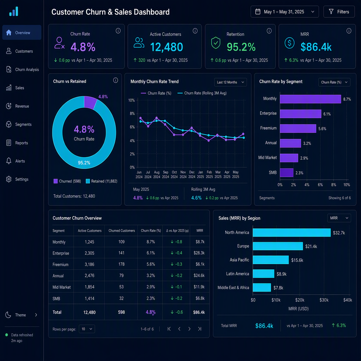This screenshot has height=361, width=361.
Task: Go to next page of table
Action: (x=189, y=329)
